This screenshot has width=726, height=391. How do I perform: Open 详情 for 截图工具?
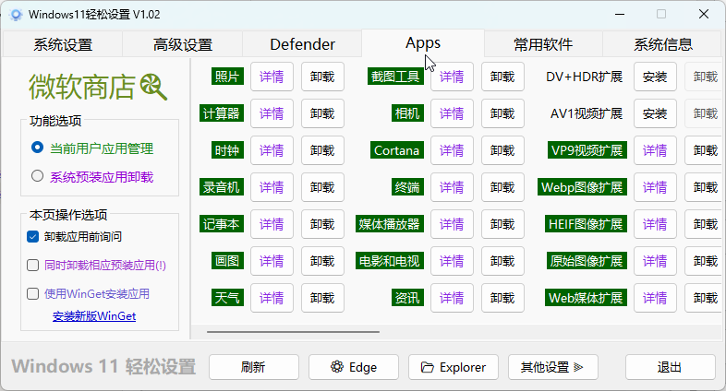(452, 77)
